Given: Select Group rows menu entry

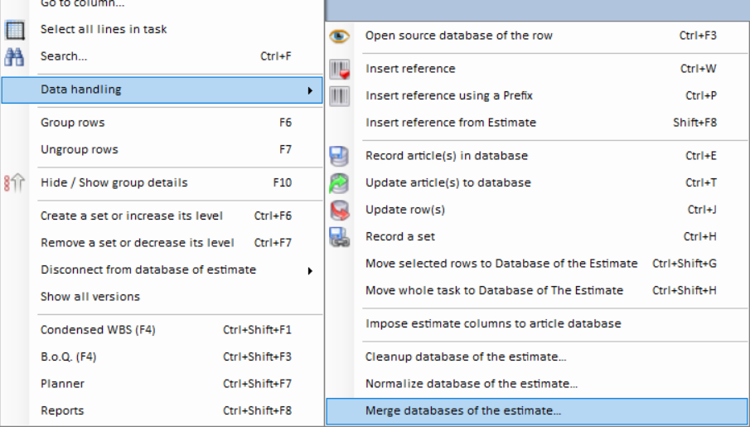Looking at the screenshot, I should point(73,123).
